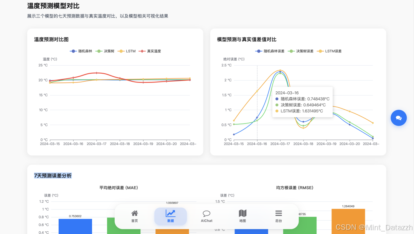Toggle 真实温度 legend series
This screenshot has width=414, height=234.
(150, 51)
